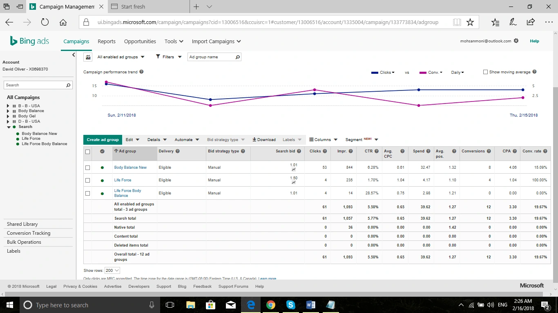This screenshot has width=558, height=313.
Task: Open File Explorer from the taskbar
Action: click(x=190, y=305)
